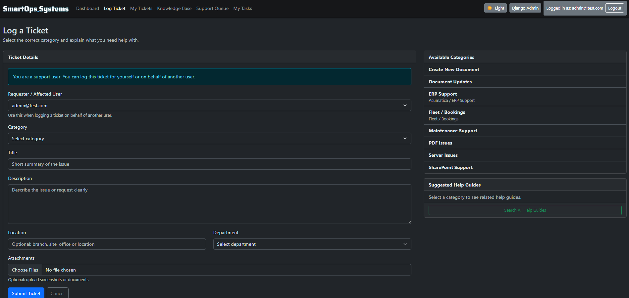629x298 pixels.
Task: Open the Dashboard nav item
Action: [87, 8]
